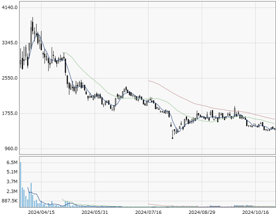Screen dimensions: 276x214
Task: Click the 3345.0 price axis label
Action: coord(10,43)
